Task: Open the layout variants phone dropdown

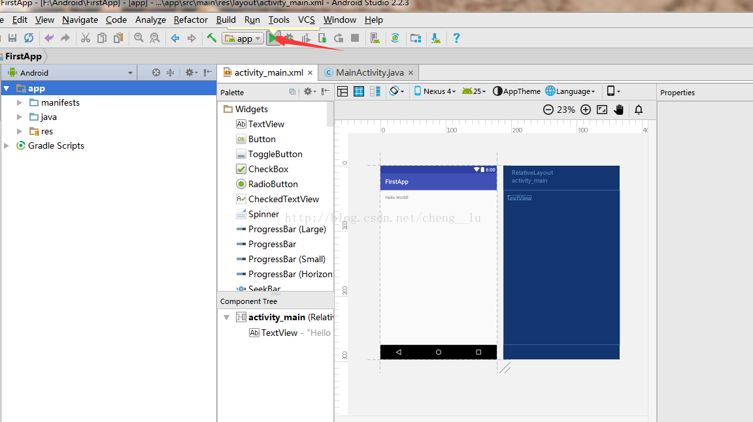Action: click(613, 91)
